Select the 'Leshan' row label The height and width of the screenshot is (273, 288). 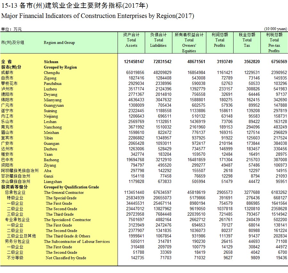coord(50,122)
